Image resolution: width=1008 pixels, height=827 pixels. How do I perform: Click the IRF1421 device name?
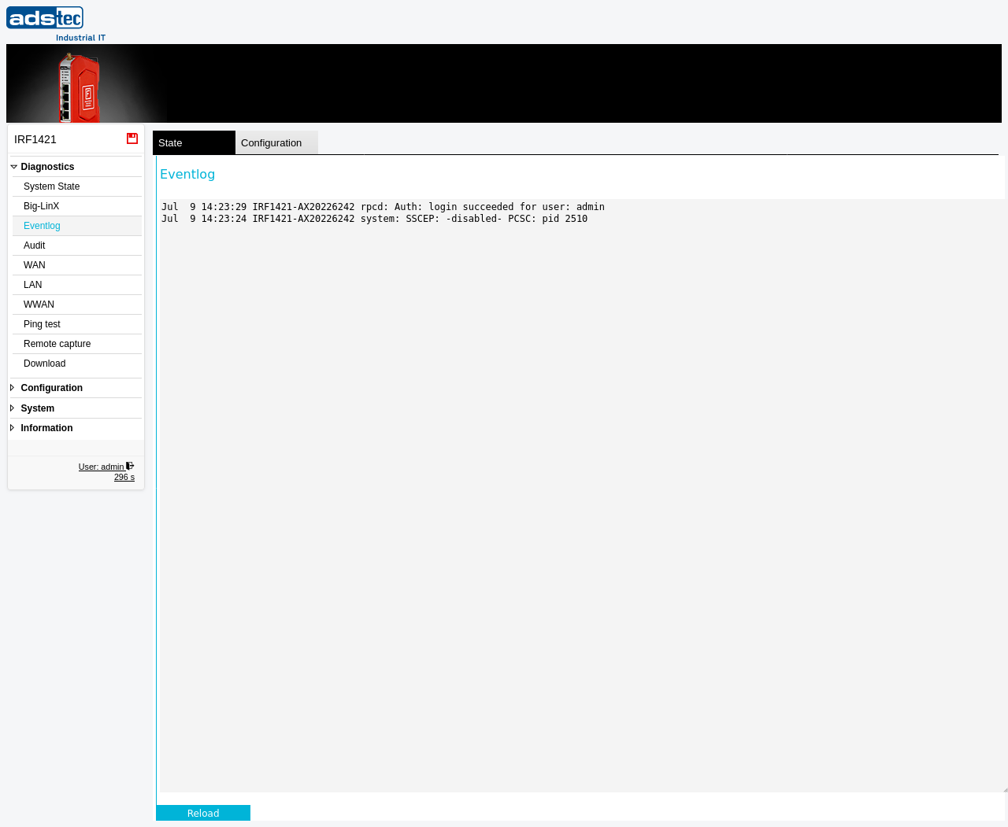click(35, 139)
